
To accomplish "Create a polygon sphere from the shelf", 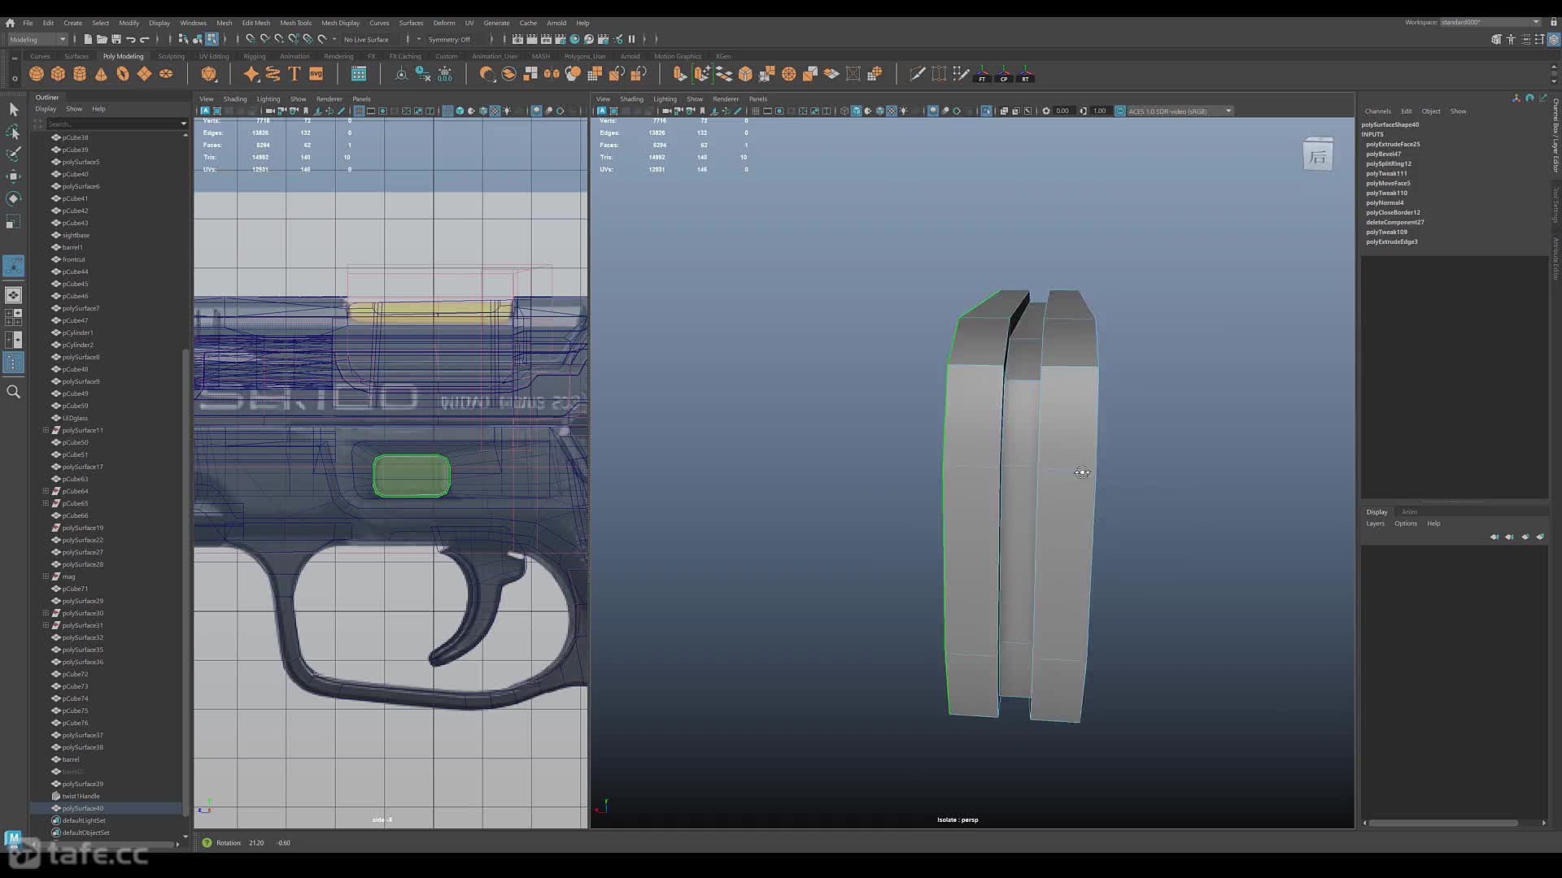I will click(x=37, y=74).
